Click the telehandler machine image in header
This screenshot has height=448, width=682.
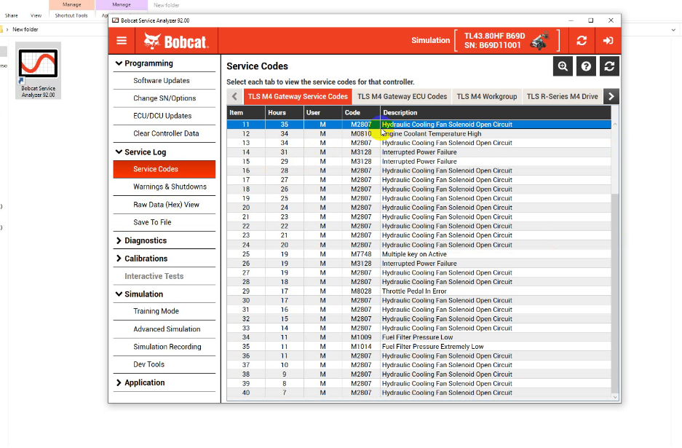click(540, 41)
